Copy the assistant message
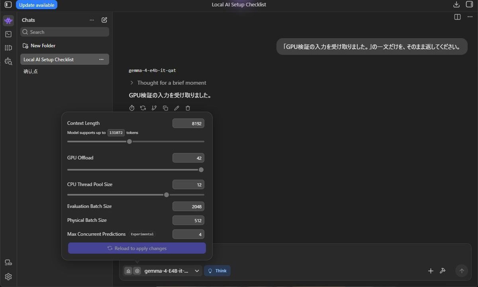 (x=165, y=108)
